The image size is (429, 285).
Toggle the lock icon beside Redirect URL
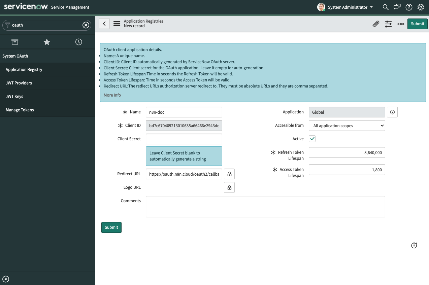click(x=229, y=174)
